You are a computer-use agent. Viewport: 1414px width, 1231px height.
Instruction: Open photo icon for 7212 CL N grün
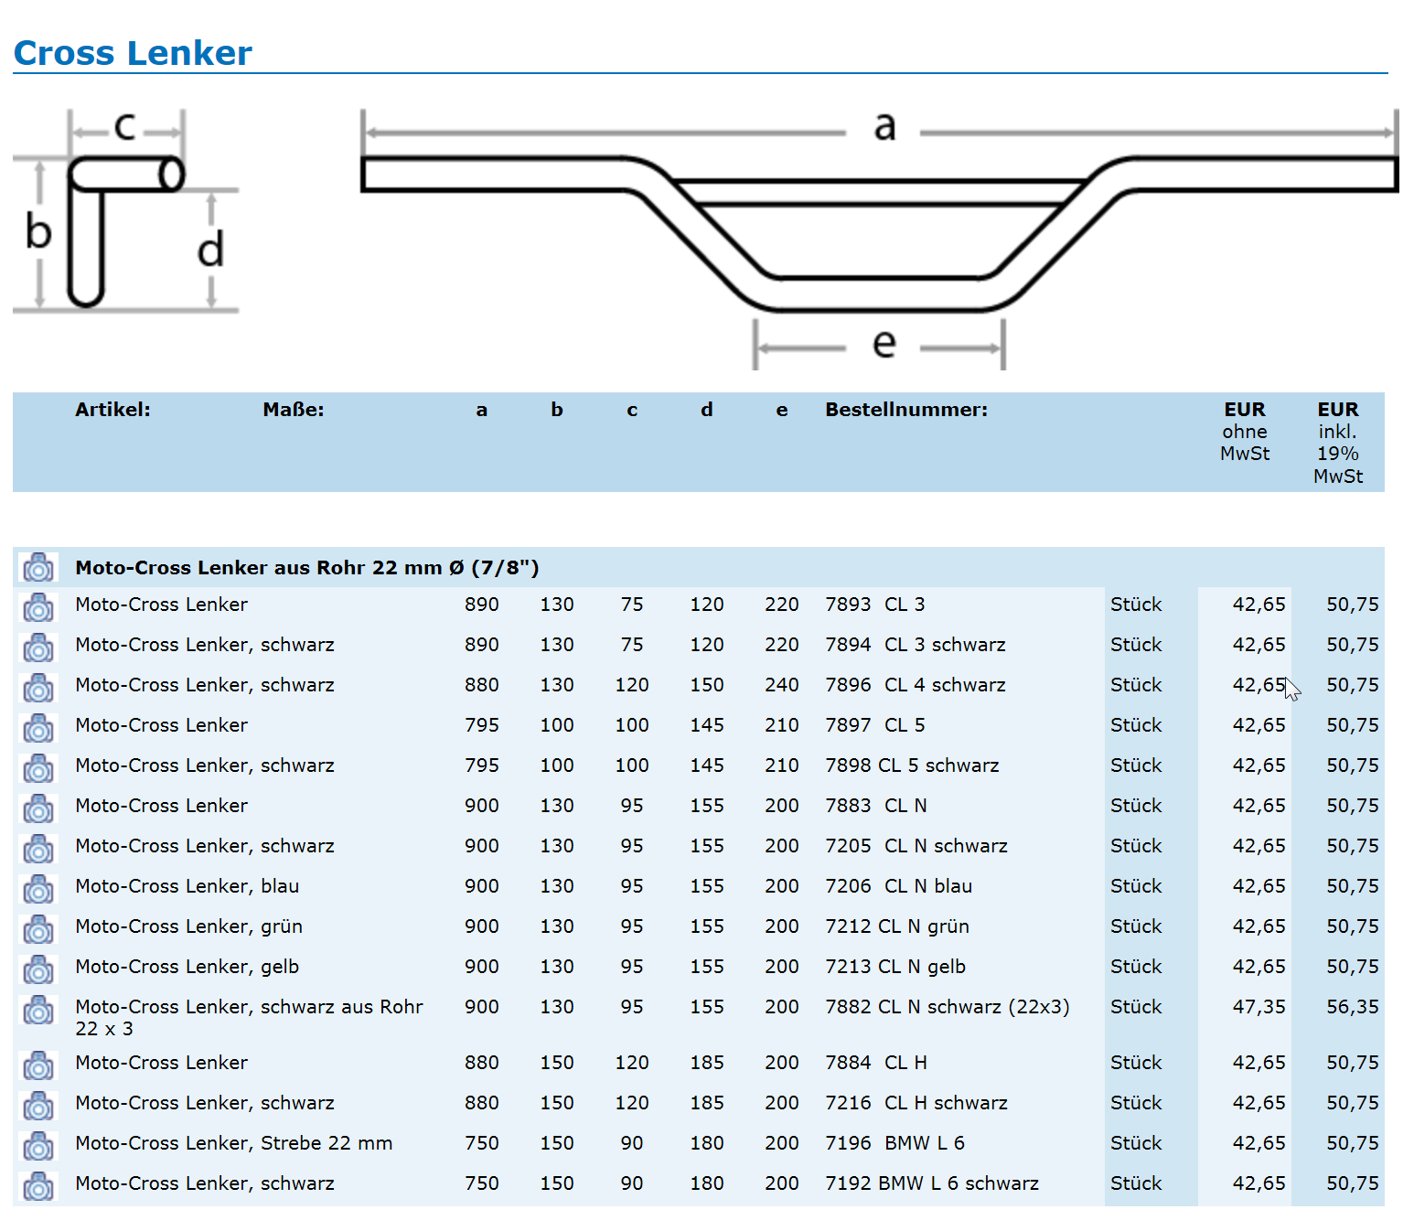click(x=38, y=930)
